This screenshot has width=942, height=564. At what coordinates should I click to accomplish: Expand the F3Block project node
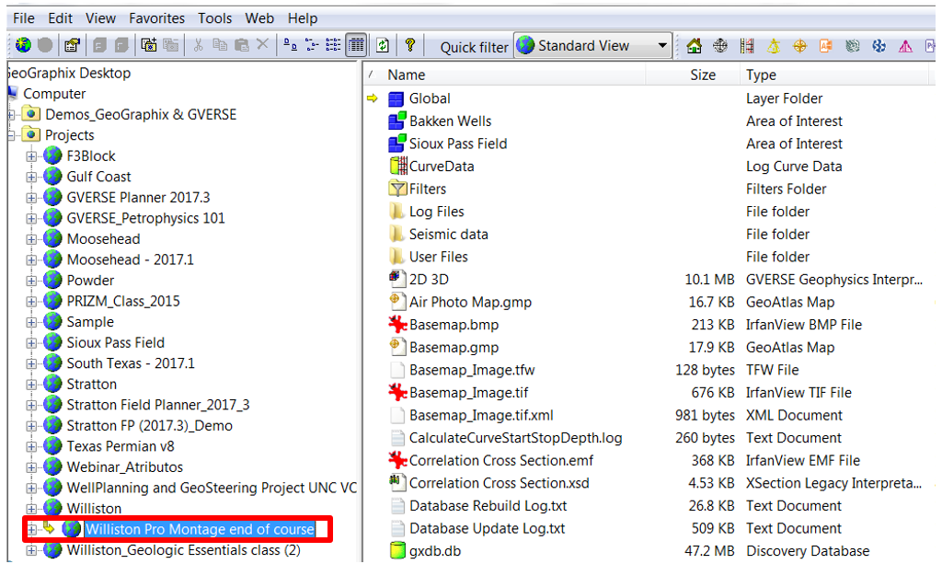tap(31, 156)
